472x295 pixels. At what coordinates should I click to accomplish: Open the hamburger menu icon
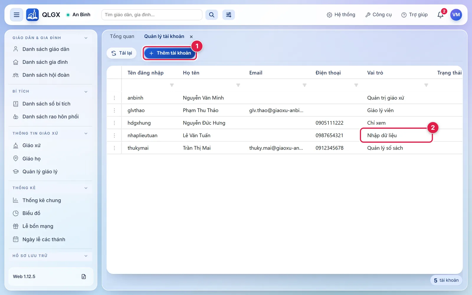[17, 15]
